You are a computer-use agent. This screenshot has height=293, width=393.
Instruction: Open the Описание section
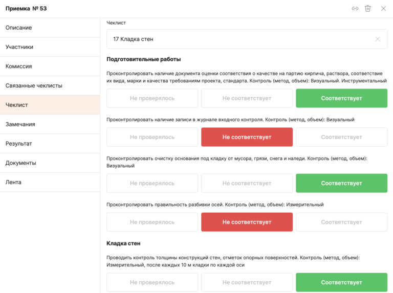tap(50, 28)
